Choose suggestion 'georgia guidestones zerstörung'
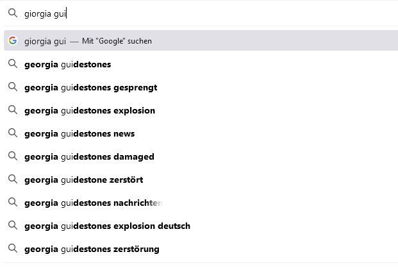This screenshot has height=268, width=398. (x=92, y=249)
